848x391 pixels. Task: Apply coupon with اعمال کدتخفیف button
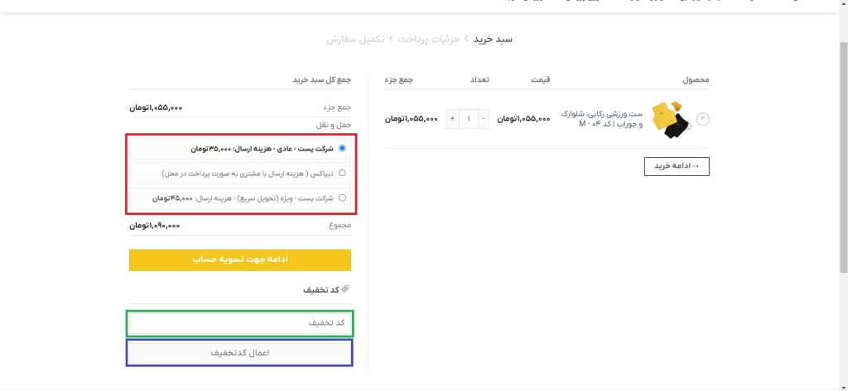point(240,352)
